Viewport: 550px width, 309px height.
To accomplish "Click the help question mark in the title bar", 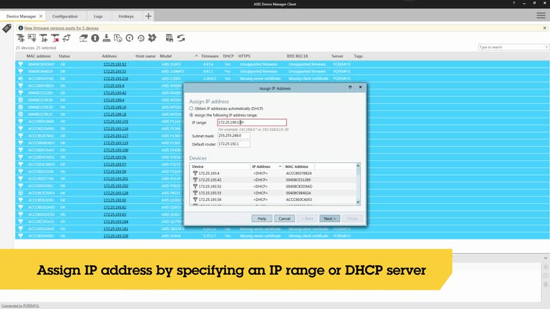I will (x=514, y=3).
